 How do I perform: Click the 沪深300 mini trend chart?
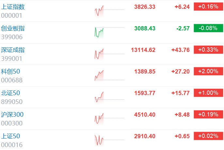point(109,119)
